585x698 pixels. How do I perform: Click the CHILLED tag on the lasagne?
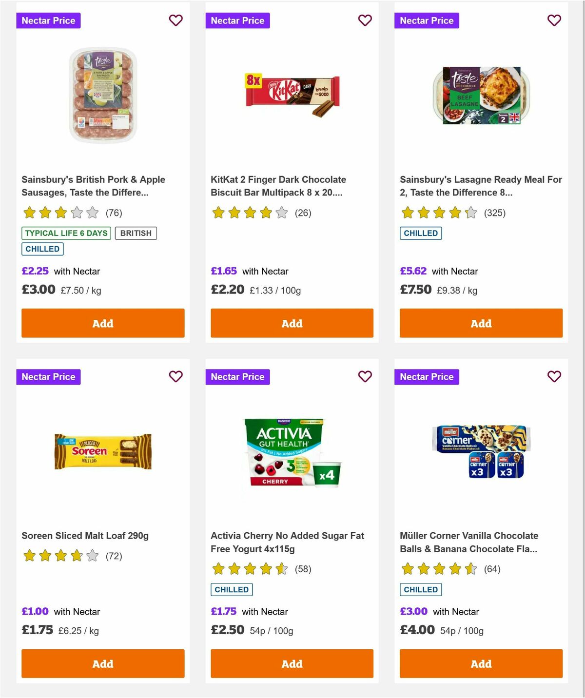pos(421,233)
